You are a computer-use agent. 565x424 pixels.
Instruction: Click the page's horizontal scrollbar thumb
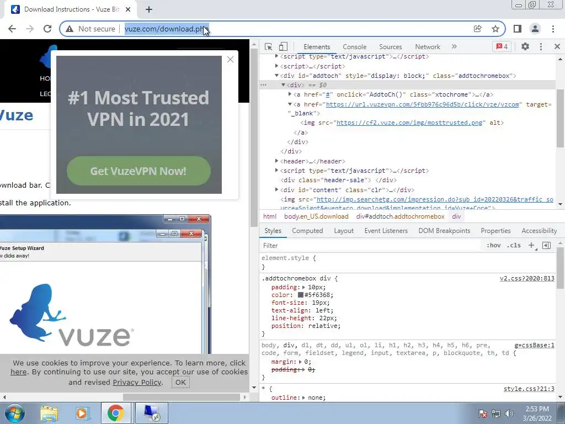pos(181,397)
